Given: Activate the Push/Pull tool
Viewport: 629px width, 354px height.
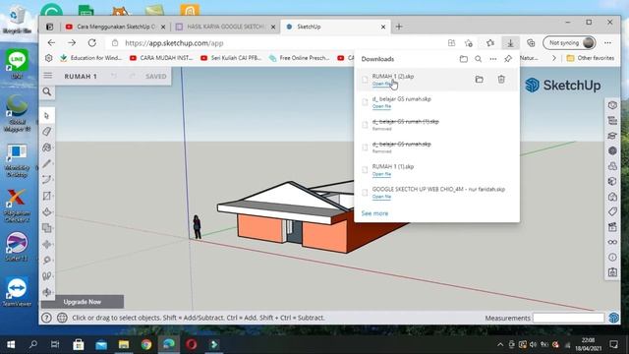Looking at the screenshot, I should coord(47,212).
